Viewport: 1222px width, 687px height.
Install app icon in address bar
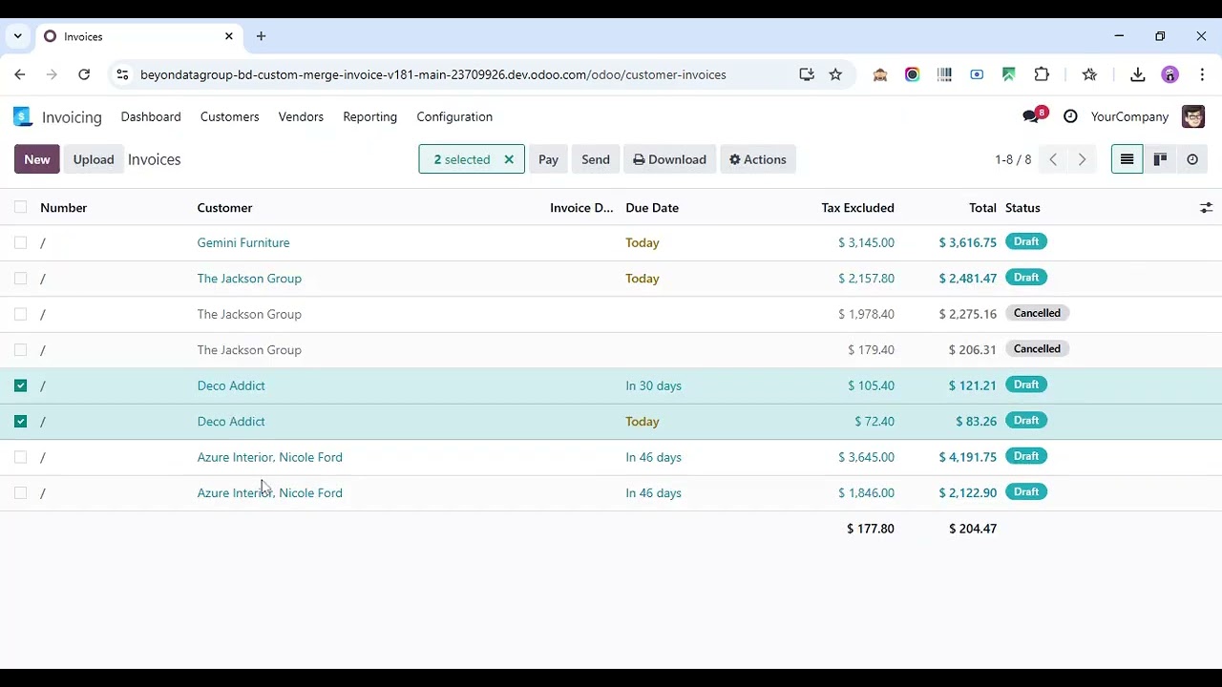click(x=807, y=74)
